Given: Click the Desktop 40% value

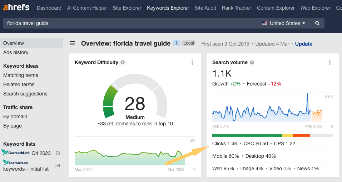Looking at the screenshot, I should (261, 156).
